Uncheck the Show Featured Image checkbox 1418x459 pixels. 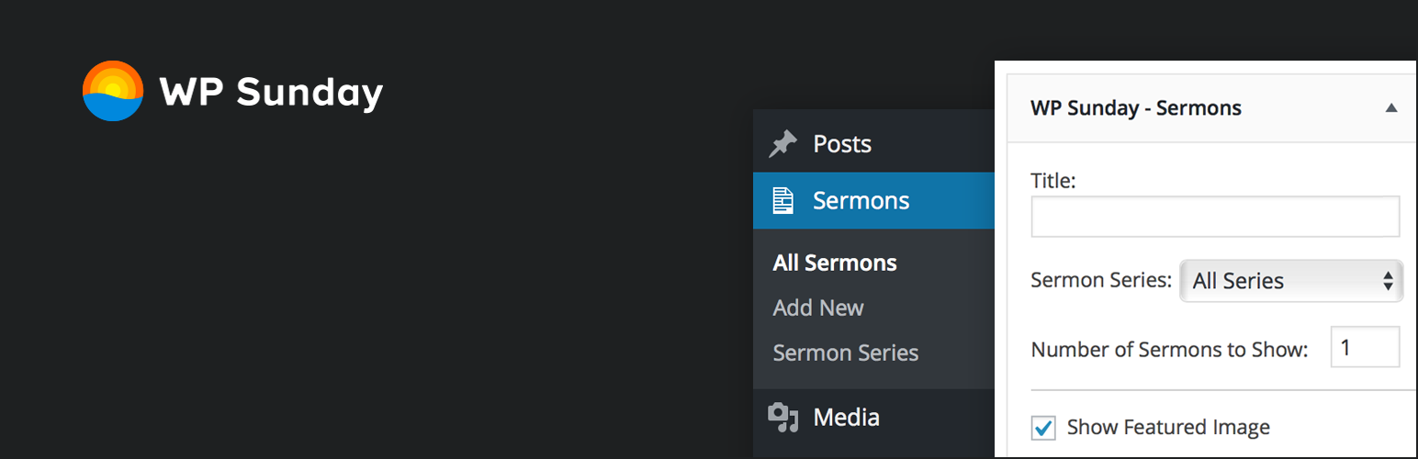(x=1043, y=428)
